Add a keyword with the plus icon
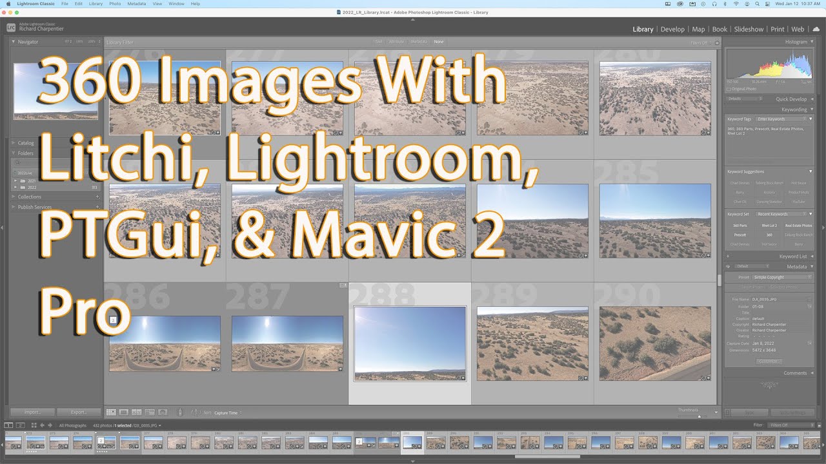 pos(728,256)
